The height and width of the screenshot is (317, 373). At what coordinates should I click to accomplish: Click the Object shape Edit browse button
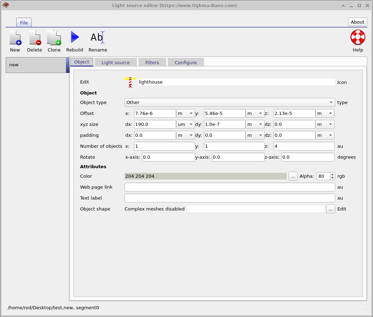point(331,209)
